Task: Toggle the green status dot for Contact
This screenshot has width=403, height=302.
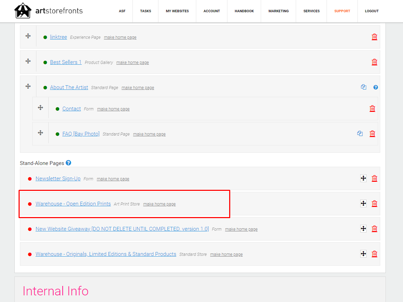Action: click(57, 109)
